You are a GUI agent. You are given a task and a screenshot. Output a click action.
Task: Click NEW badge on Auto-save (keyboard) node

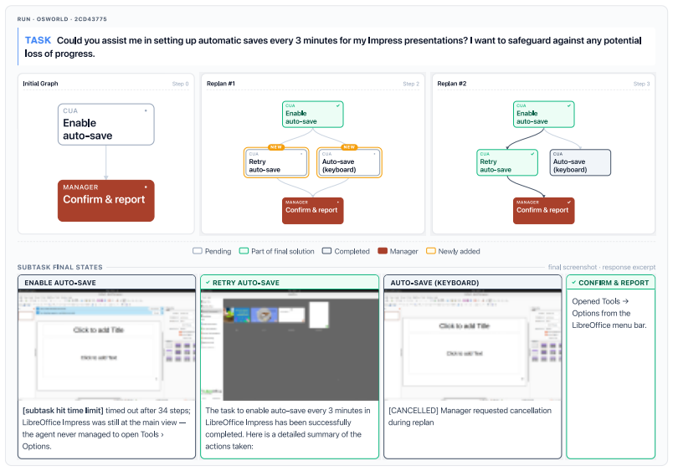point(349,147)
